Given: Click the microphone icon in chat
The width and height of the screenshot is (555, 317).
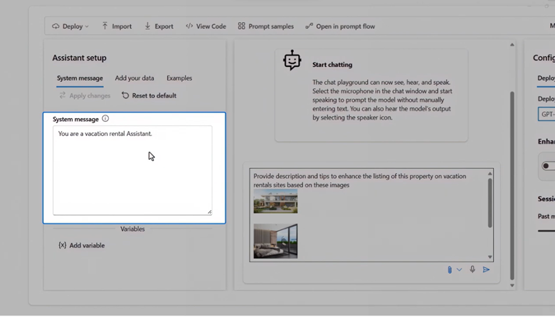Looking at the screenshot, I should 472,269.
